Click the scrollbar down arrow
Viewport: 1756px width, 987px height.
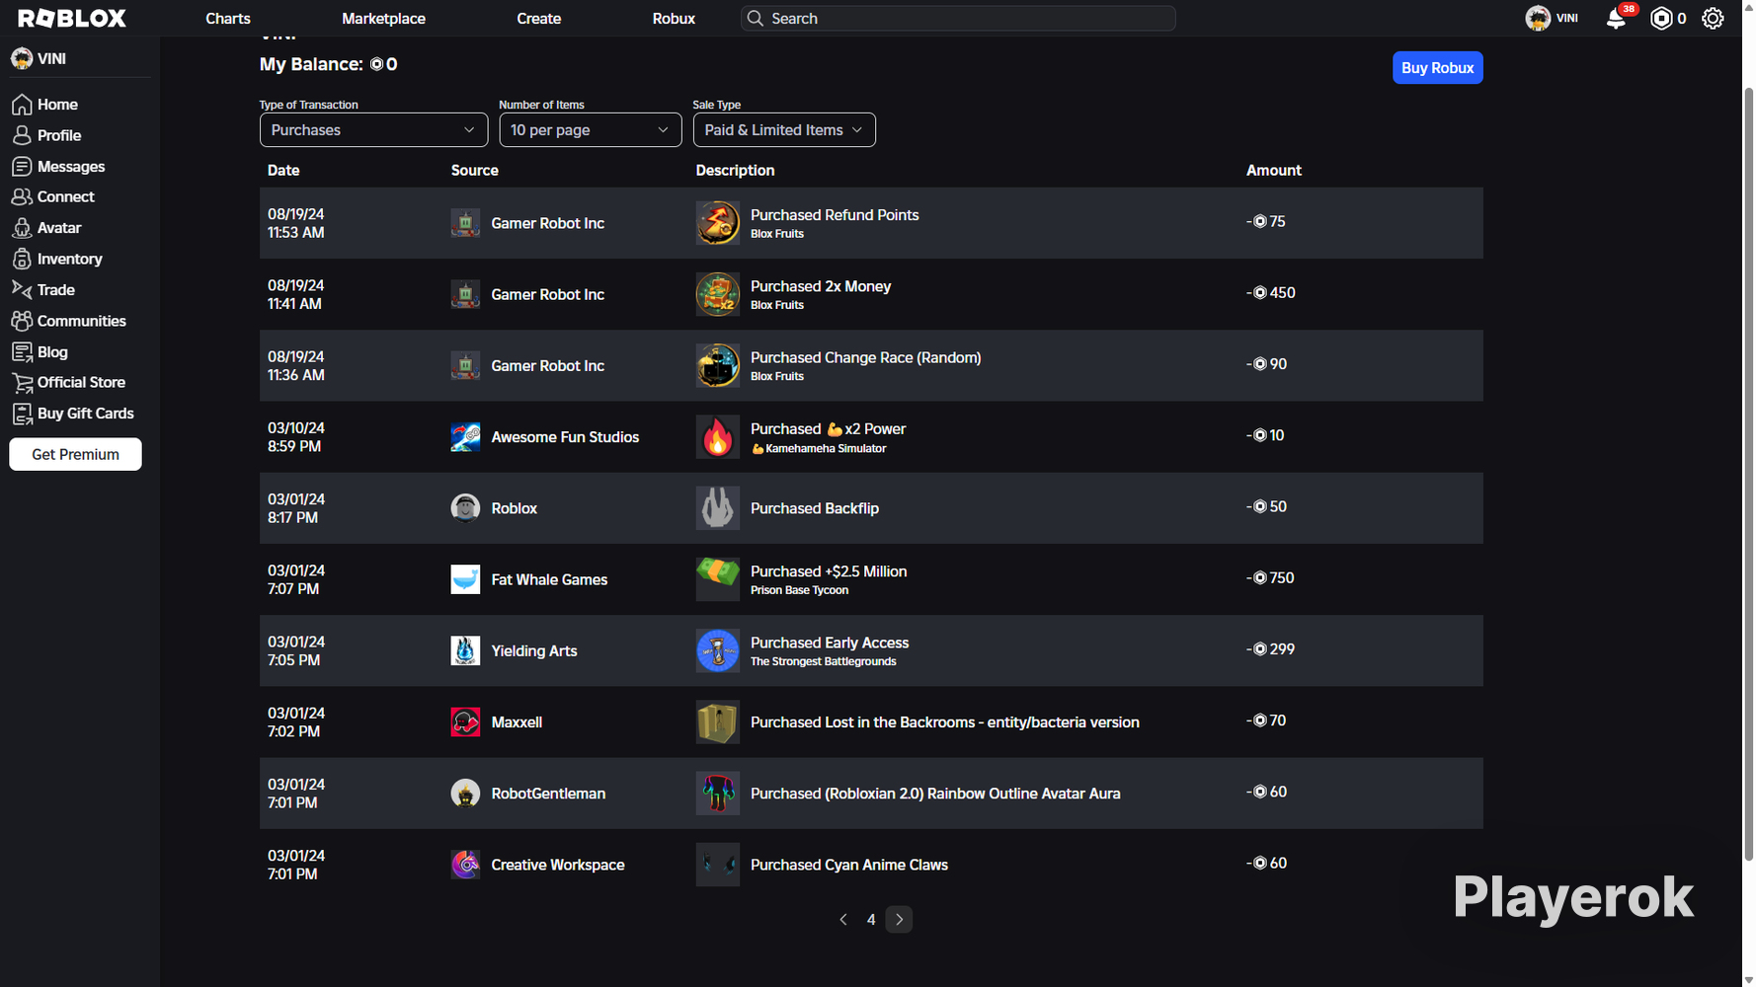(1748, 979)
